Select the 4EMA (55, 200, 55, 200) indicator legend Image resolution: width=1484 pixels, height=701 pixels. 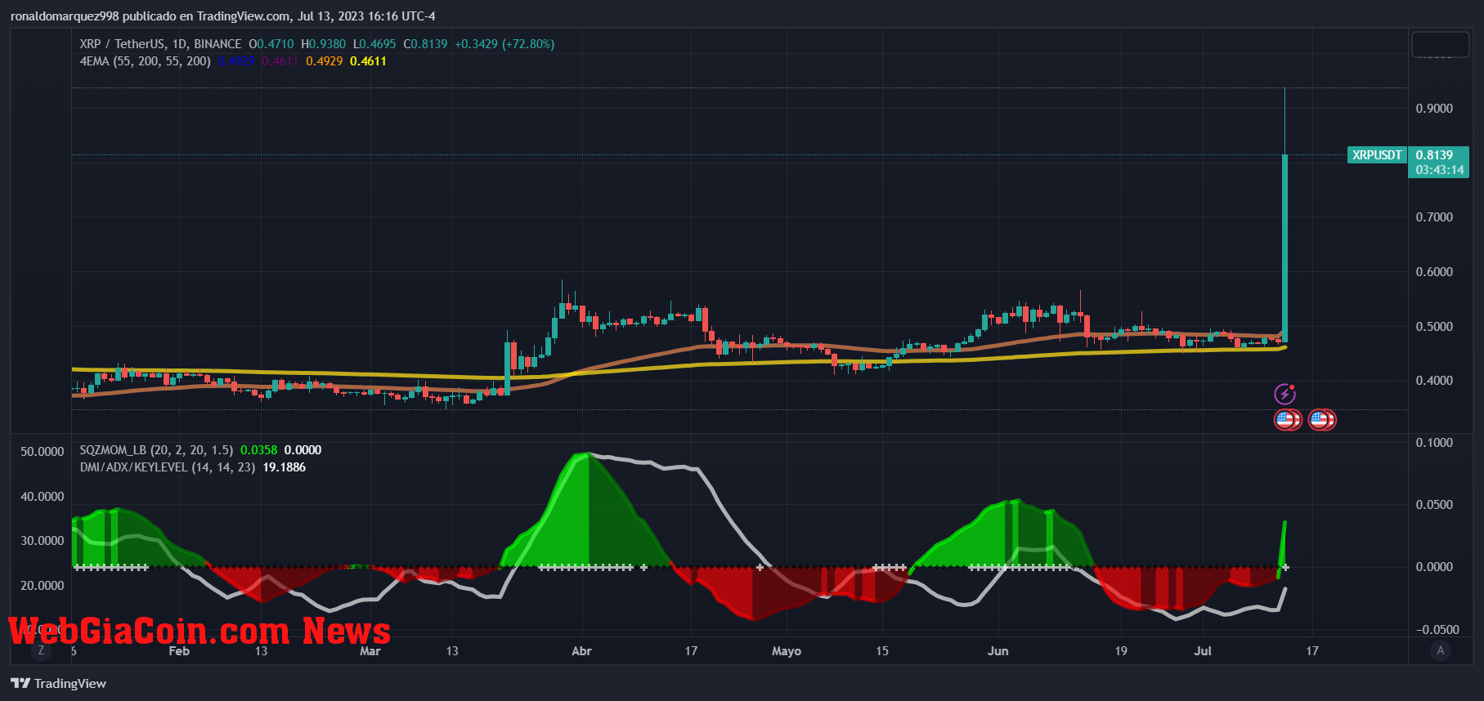[145, 61]
